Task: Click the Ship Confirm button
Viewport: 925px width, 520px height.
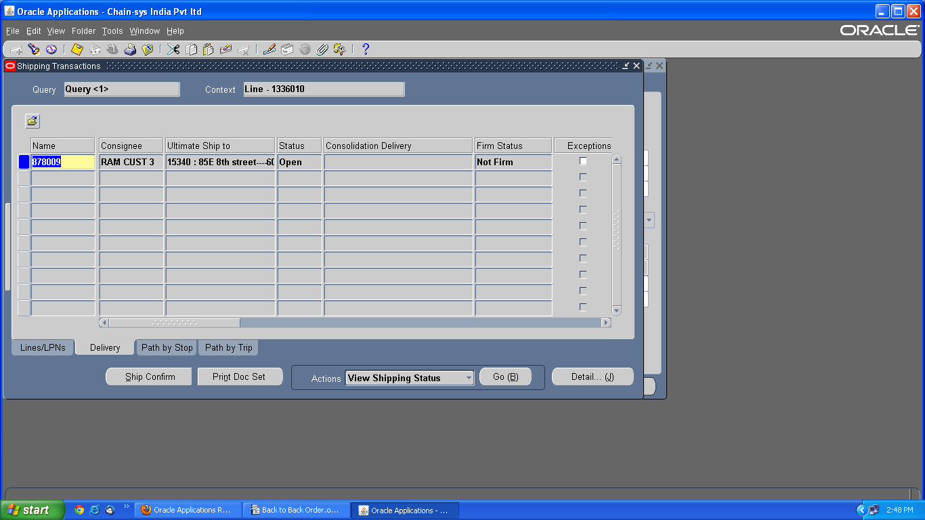Action: pyautogui.click(x=149, y=376)
